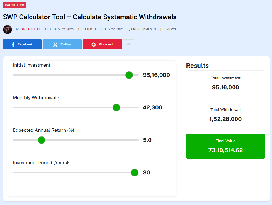Viewport: 272px width, 205px height.
Task: Adjust the Initial Investment slider handle
Action: tap(129, 75)
